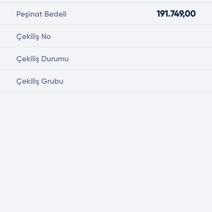
Task: Tap the Çekiliş Grubu label
Action: [x=40, y=81]
